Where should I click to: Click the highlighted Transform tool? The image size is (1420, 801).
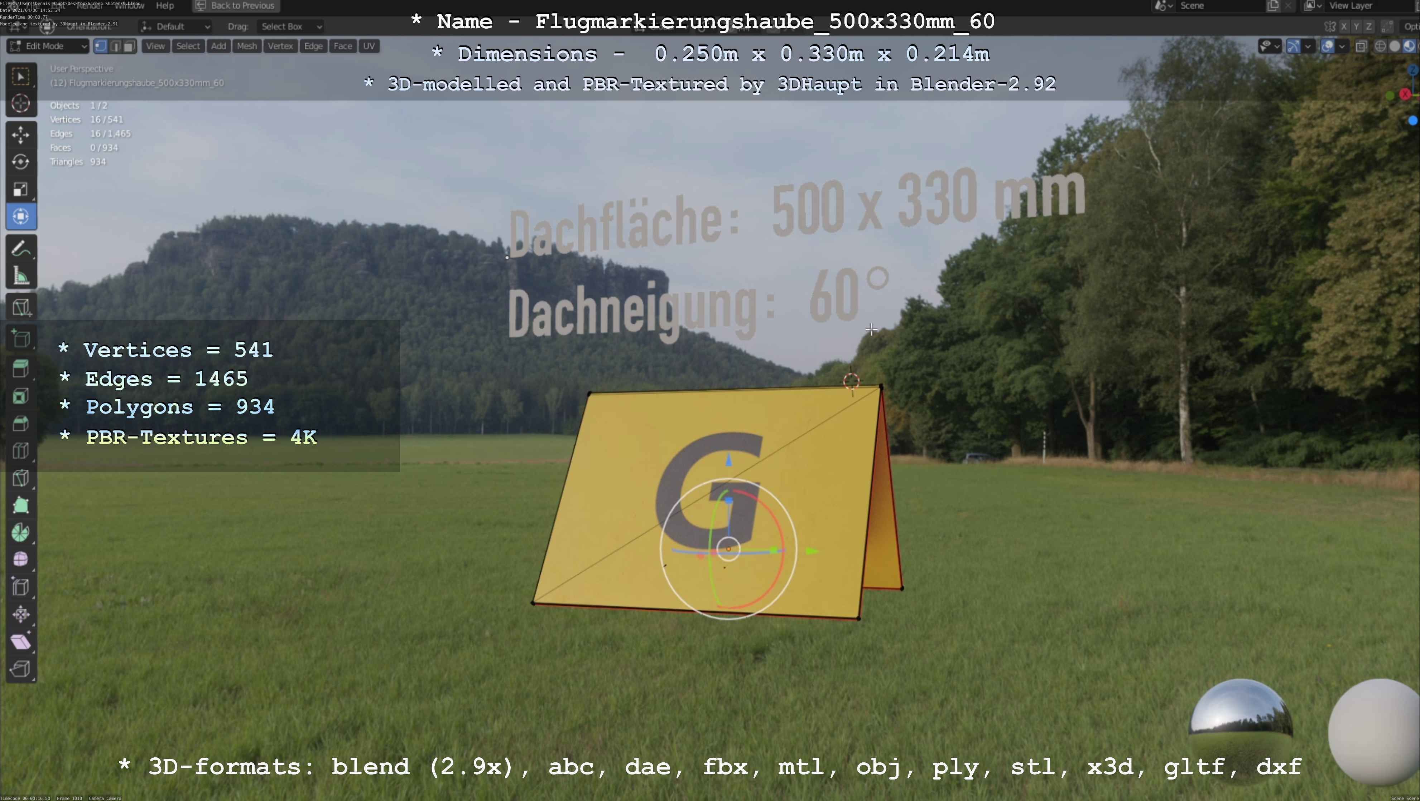21,216
